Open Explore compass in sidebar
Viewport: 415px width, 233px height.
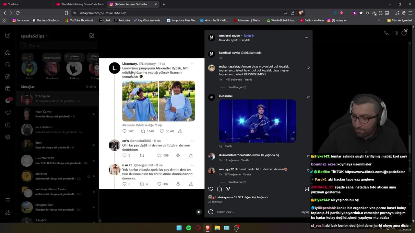[8, 77]
